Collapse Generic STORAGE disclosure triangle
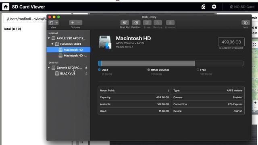 49,68
